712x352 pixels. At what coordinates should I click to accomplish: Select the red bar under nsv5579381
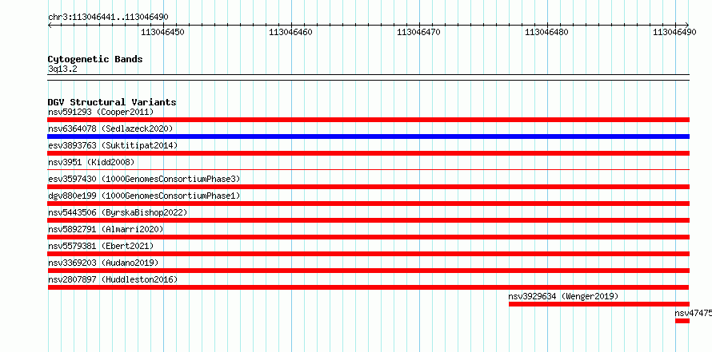pos(368,254)
